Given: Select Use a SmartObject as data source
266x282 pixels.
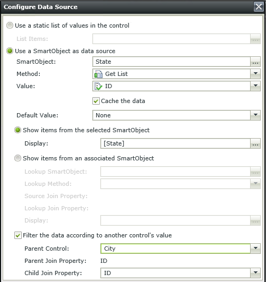Looking at the screenshot, I should [10, 51].
